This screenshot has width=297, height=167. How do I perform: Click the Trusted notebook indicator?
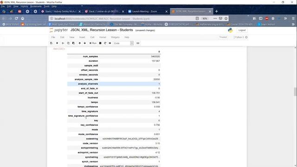[223, 37]
